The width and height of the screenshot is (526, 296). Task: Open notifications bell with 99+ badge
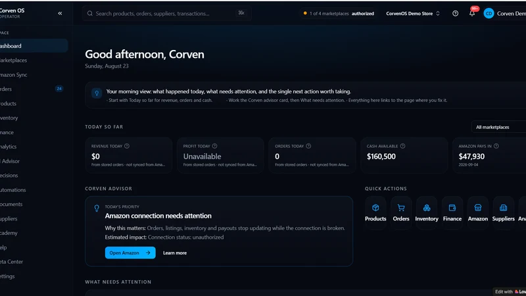(472, 13)
